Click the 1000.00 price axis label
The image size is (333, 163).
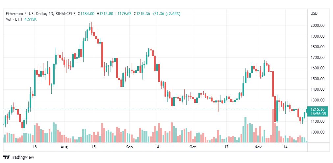[317, 132]
